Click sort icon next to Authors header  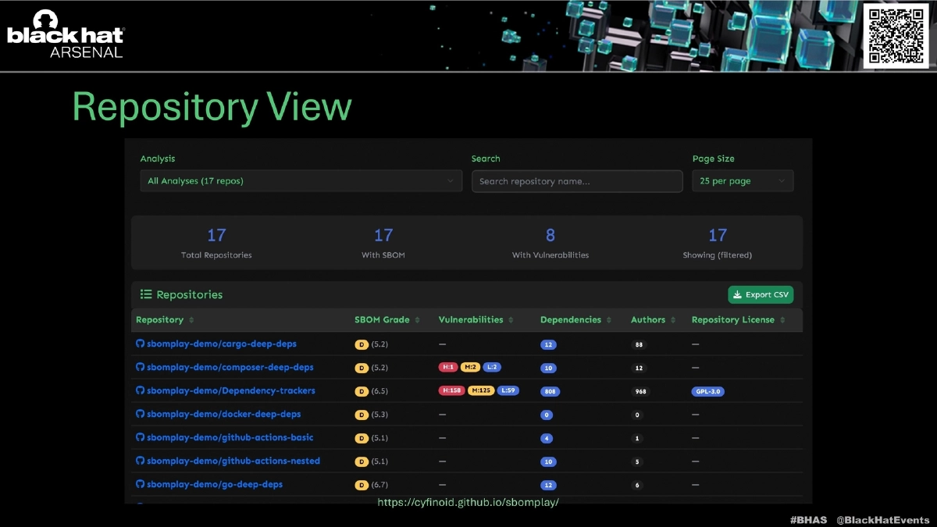click(673, 320)
